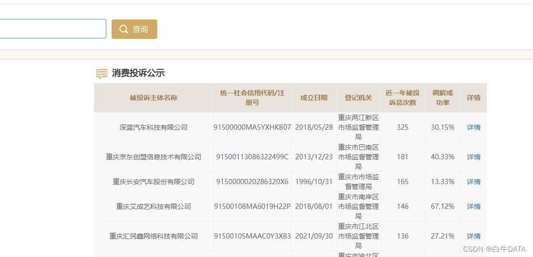The width and height of the screenshot is (533, 257).
Task: Click 重庆市巴南区市场监督管理局 cell
Action: pyautogui.click(x=359, y=157)
